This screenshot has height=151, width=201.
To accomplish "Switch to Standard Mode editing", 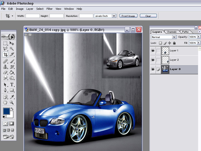I will point(5,124).
